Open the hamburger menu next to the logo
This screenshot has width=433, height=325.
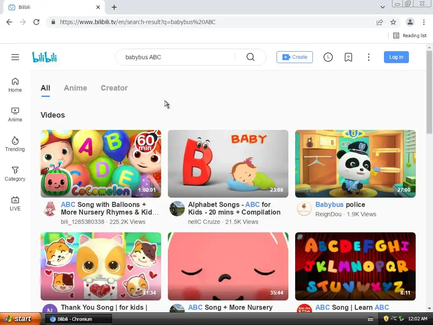[x=15, y=57]
